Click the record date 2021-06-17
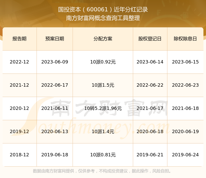Screen dimensions: 206x178 click(x=150, y=108)
